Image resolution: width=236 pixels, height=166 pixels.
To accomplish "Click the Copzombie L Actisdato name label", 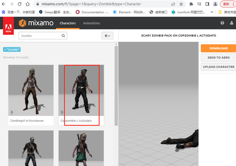I will (76, 121).
